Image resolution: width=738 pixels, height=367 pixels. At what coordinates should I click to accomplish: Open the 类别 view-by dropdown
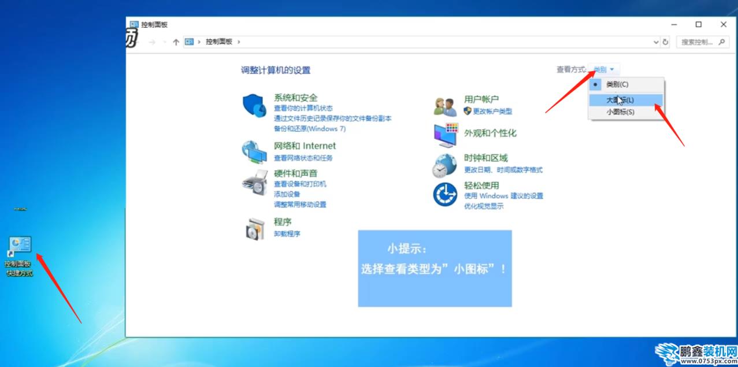[604, 69]
